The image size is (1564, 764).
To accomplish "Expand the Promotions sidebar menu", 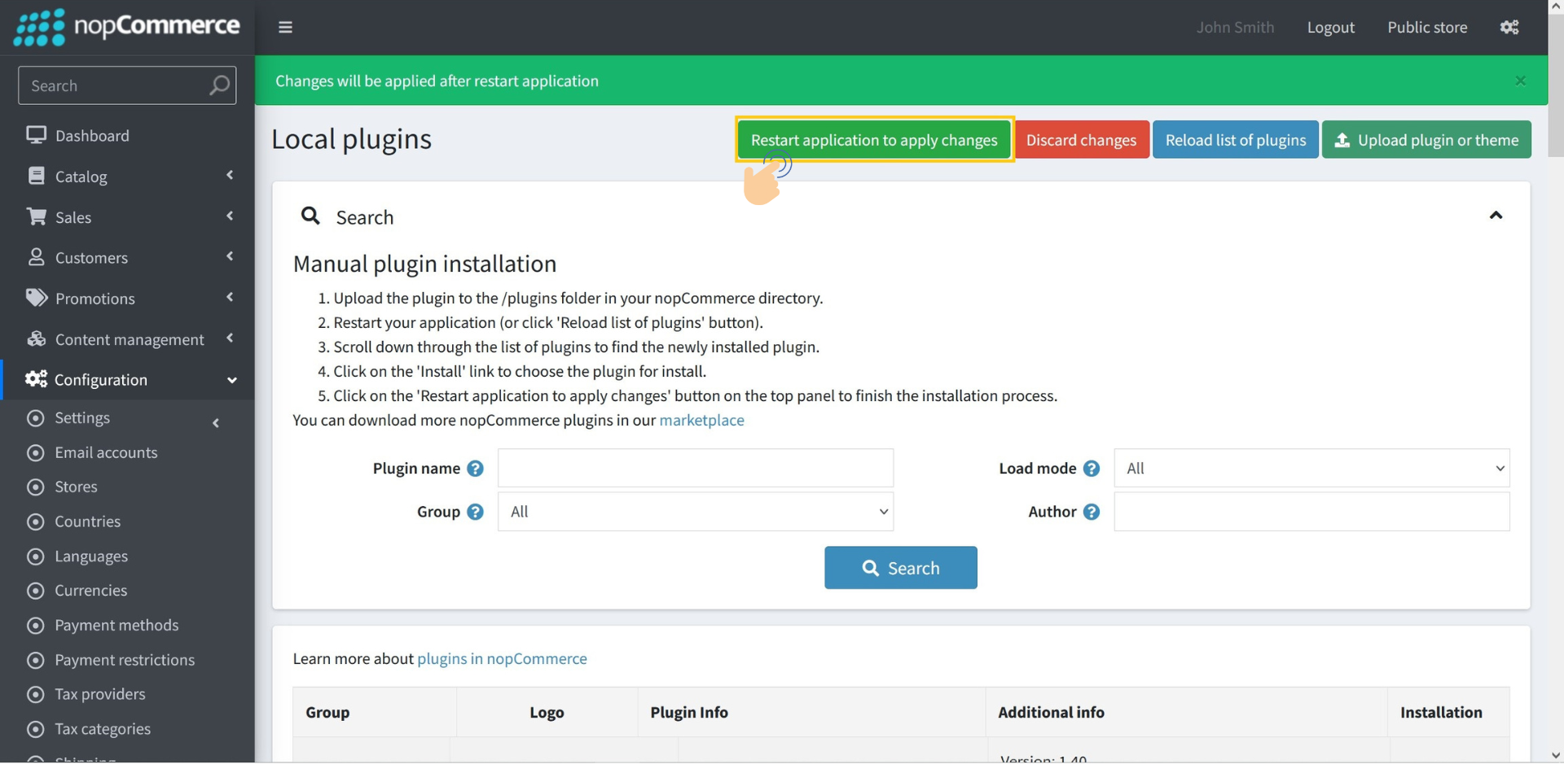I will click(x=127, y=299).
